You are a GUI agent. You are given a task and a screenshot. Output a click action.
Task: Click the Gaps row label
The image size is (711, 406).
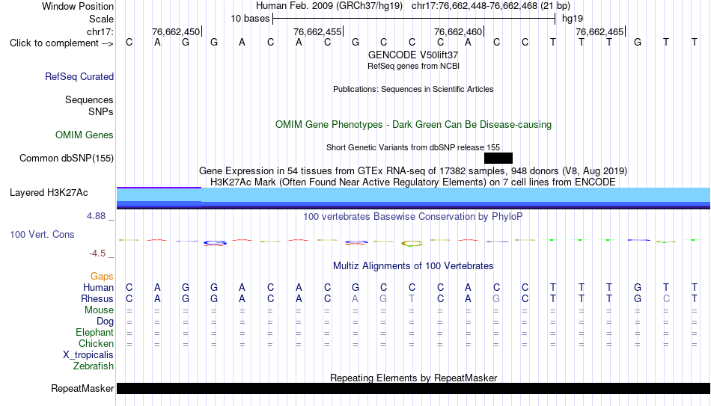coord(102,277)
